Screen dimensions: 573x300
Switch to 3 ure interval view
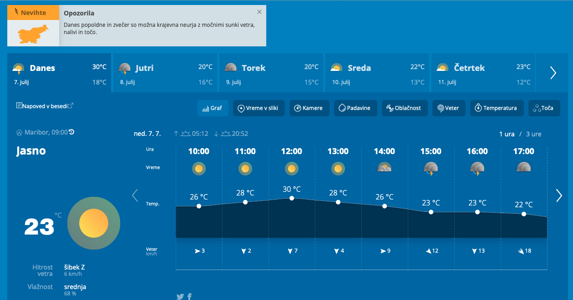(533, 134)
